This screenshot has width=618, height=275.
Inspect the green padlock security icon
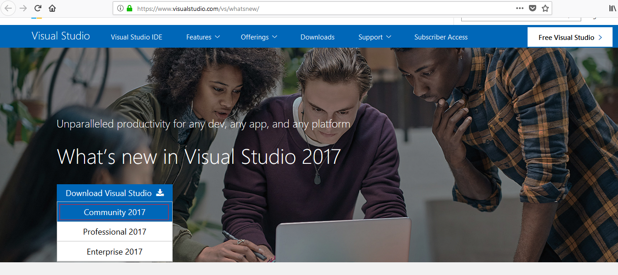coord(130,8)
